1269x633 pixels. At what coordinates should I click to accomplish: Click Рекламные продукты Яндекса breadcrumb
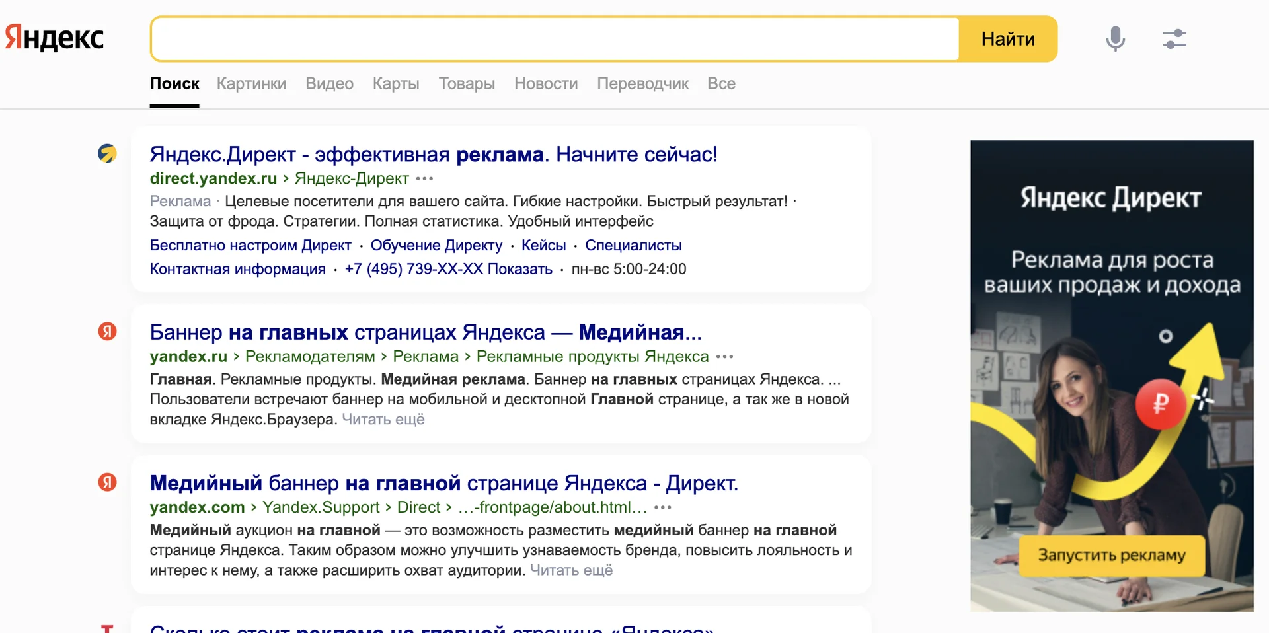tap(593, 356)
